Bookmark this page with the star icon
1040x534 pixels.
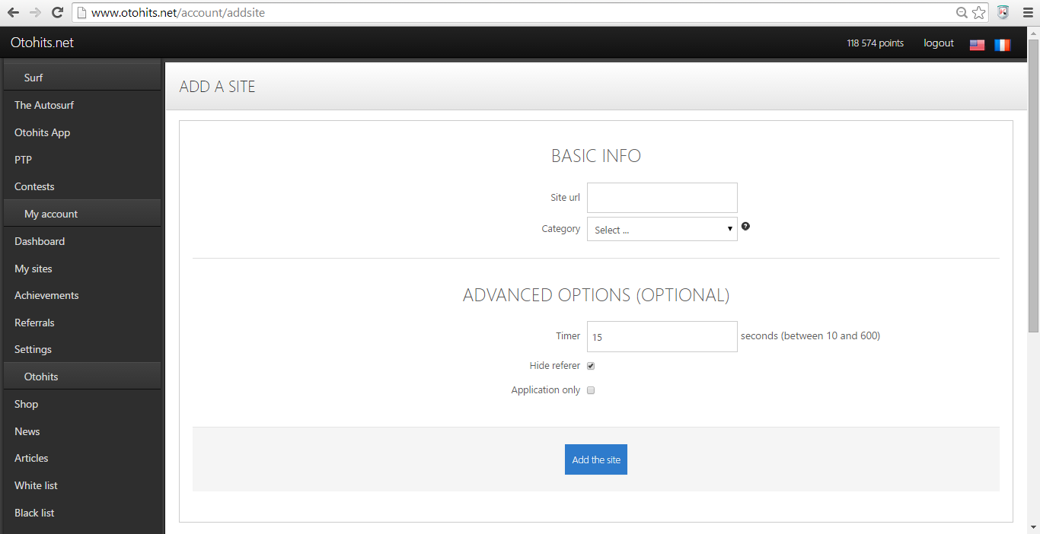click(979, 12)
